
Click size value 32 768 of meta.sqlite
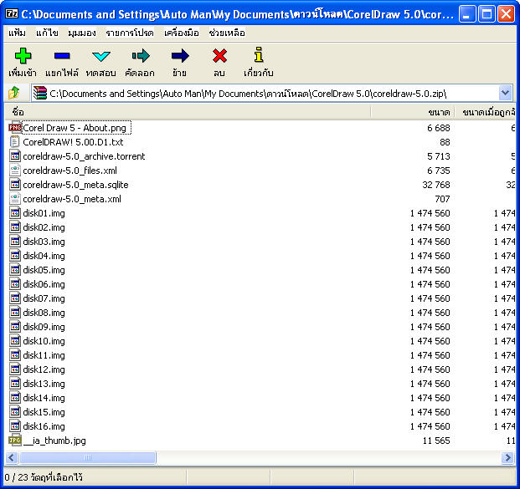436,185
